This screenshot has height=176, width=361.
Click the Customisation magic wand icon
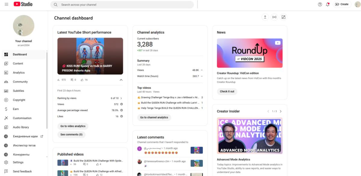(6, 118)
